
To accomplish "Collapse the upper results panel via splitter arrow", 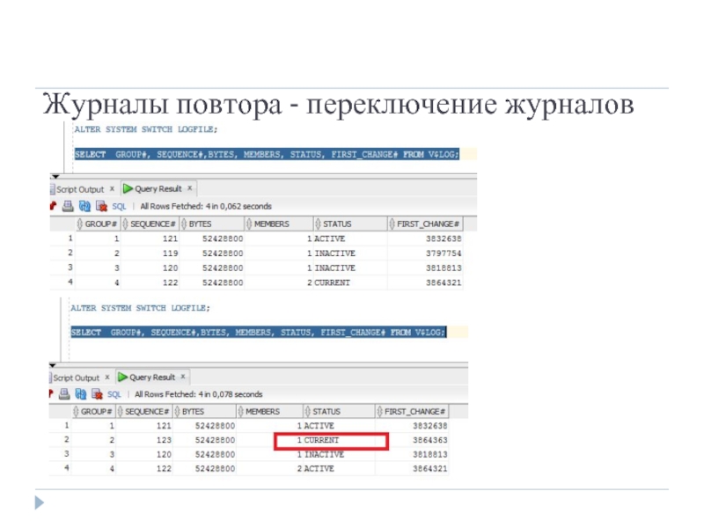I will pos(55,177).
